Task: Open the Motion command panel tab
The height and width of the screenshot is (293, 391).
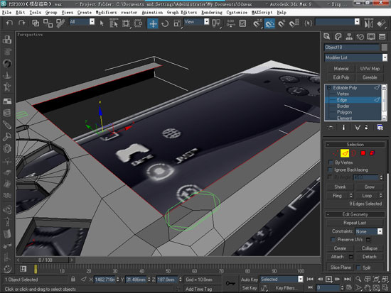Action: [360, 37]
